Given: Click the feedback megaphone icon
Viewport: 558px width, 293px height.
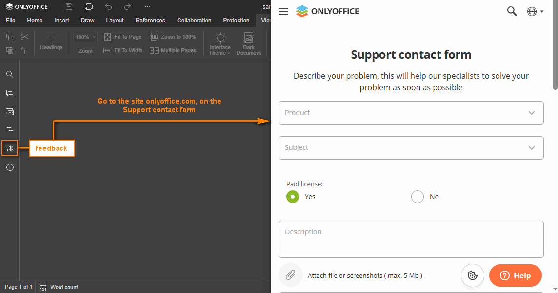Looking at the screenshot, I should click(x=10, y=148).
